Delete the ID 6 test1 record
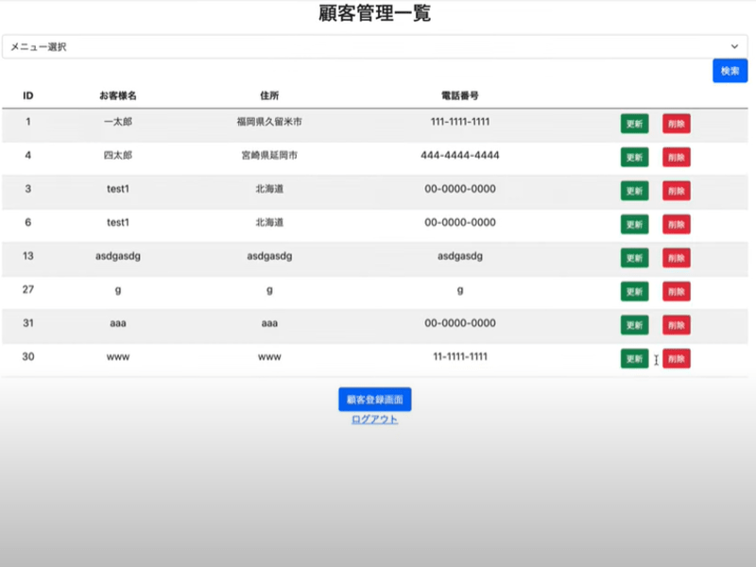The image size is (756, 567). 676,224
